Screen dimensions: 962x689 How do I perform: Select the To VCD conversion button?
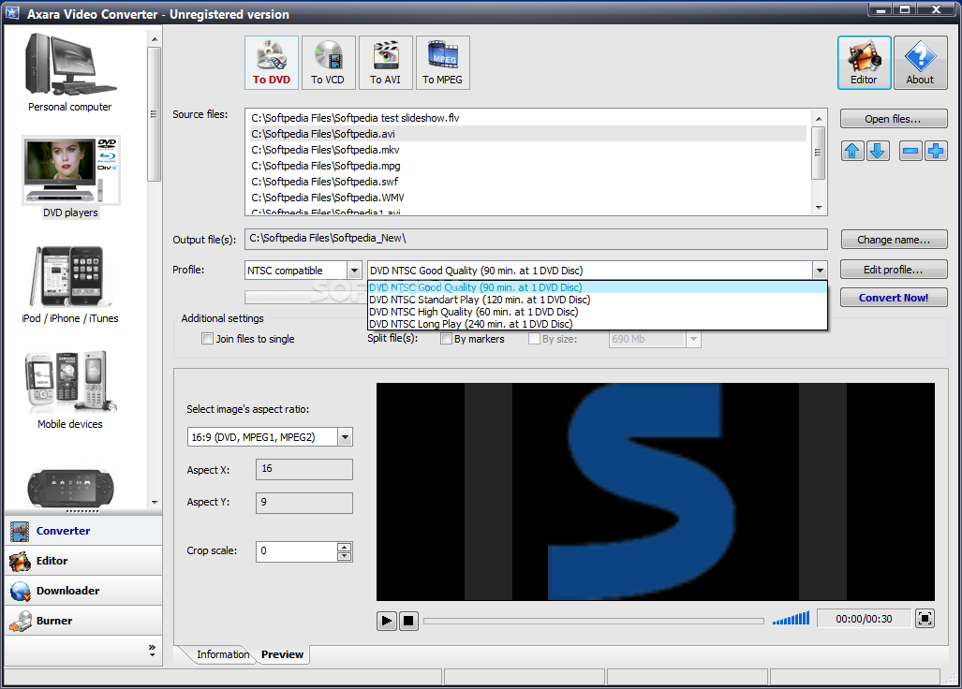328,63
